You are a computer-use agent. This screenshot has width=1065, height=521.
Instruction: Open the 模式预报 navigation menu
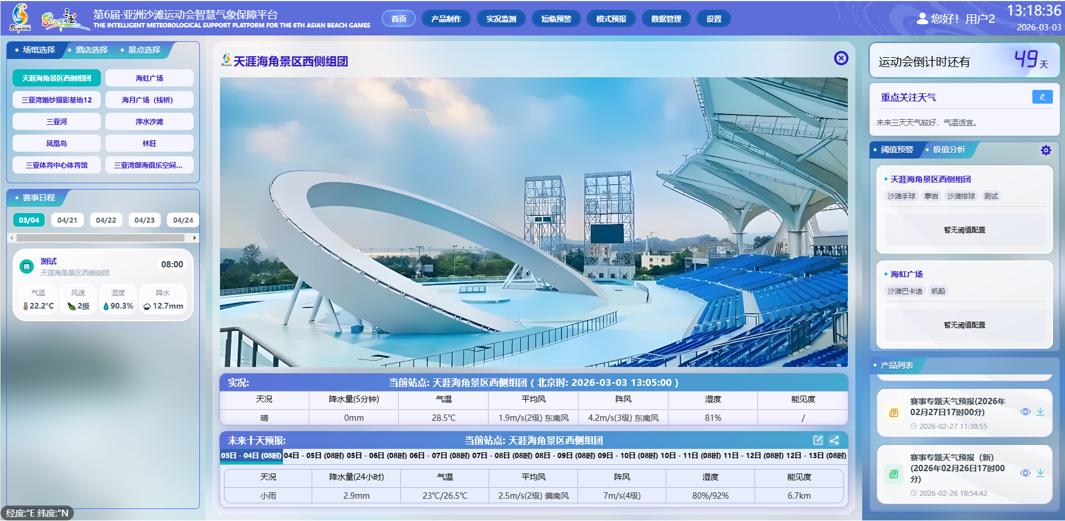(611, 19)
